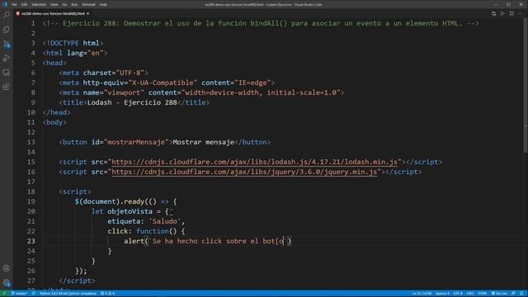This screenshot has width=528, height=297.
Task: Click the Go Live server button
Action: (499, 294)
